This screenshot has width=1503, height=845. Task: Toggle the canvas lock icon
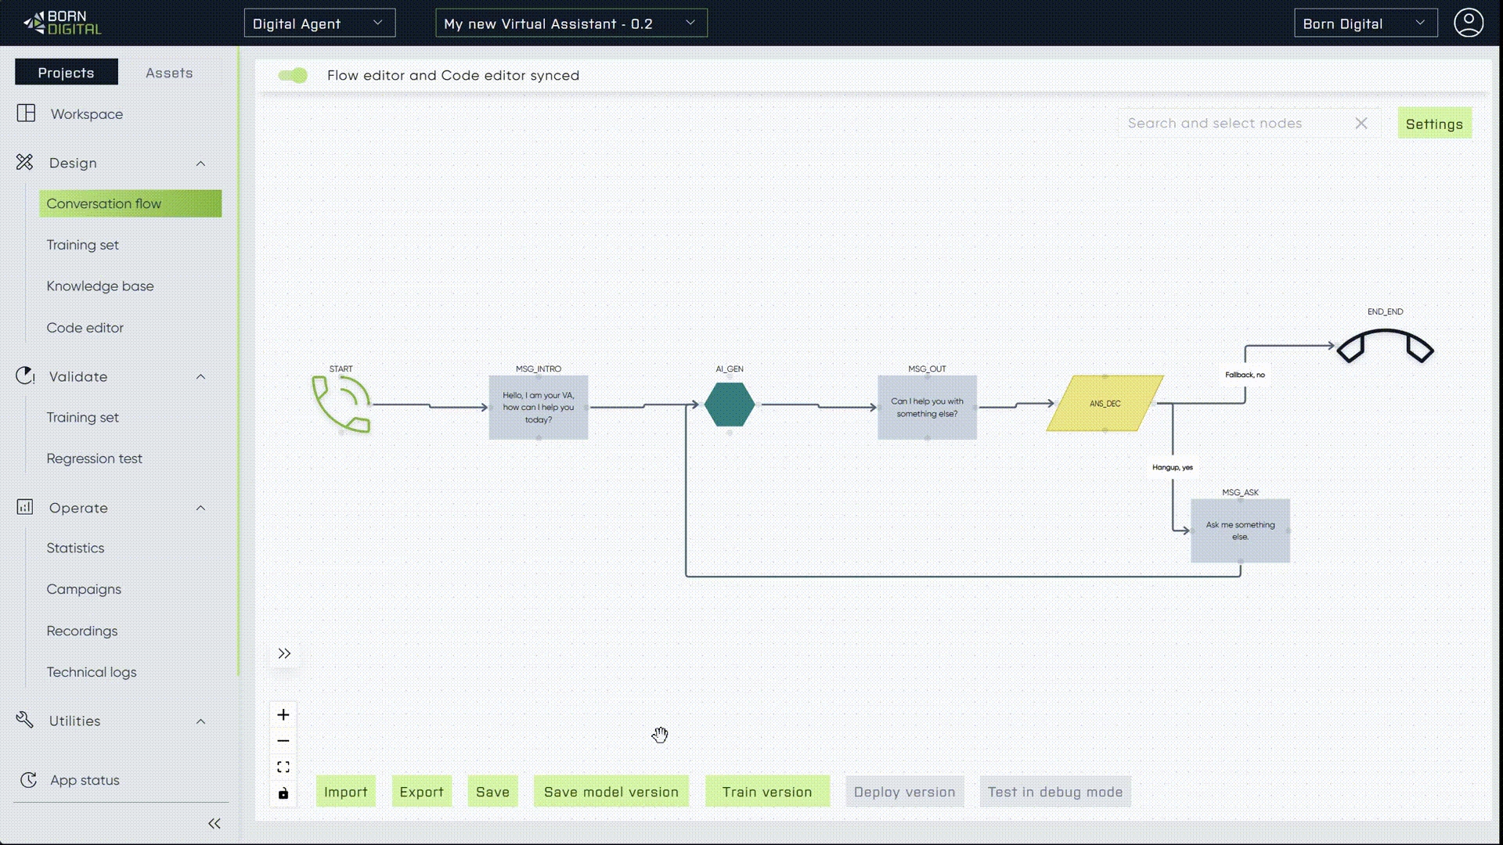[283, 793]
